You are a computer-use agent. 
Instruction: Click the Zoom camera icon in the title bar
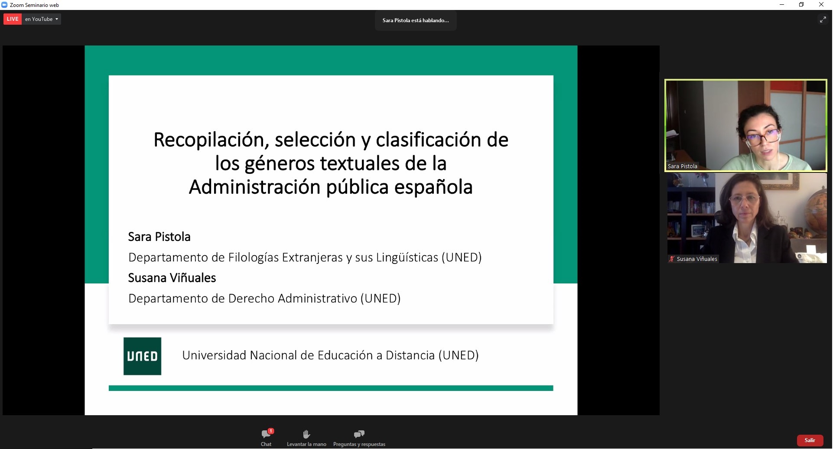click(4, 5)
